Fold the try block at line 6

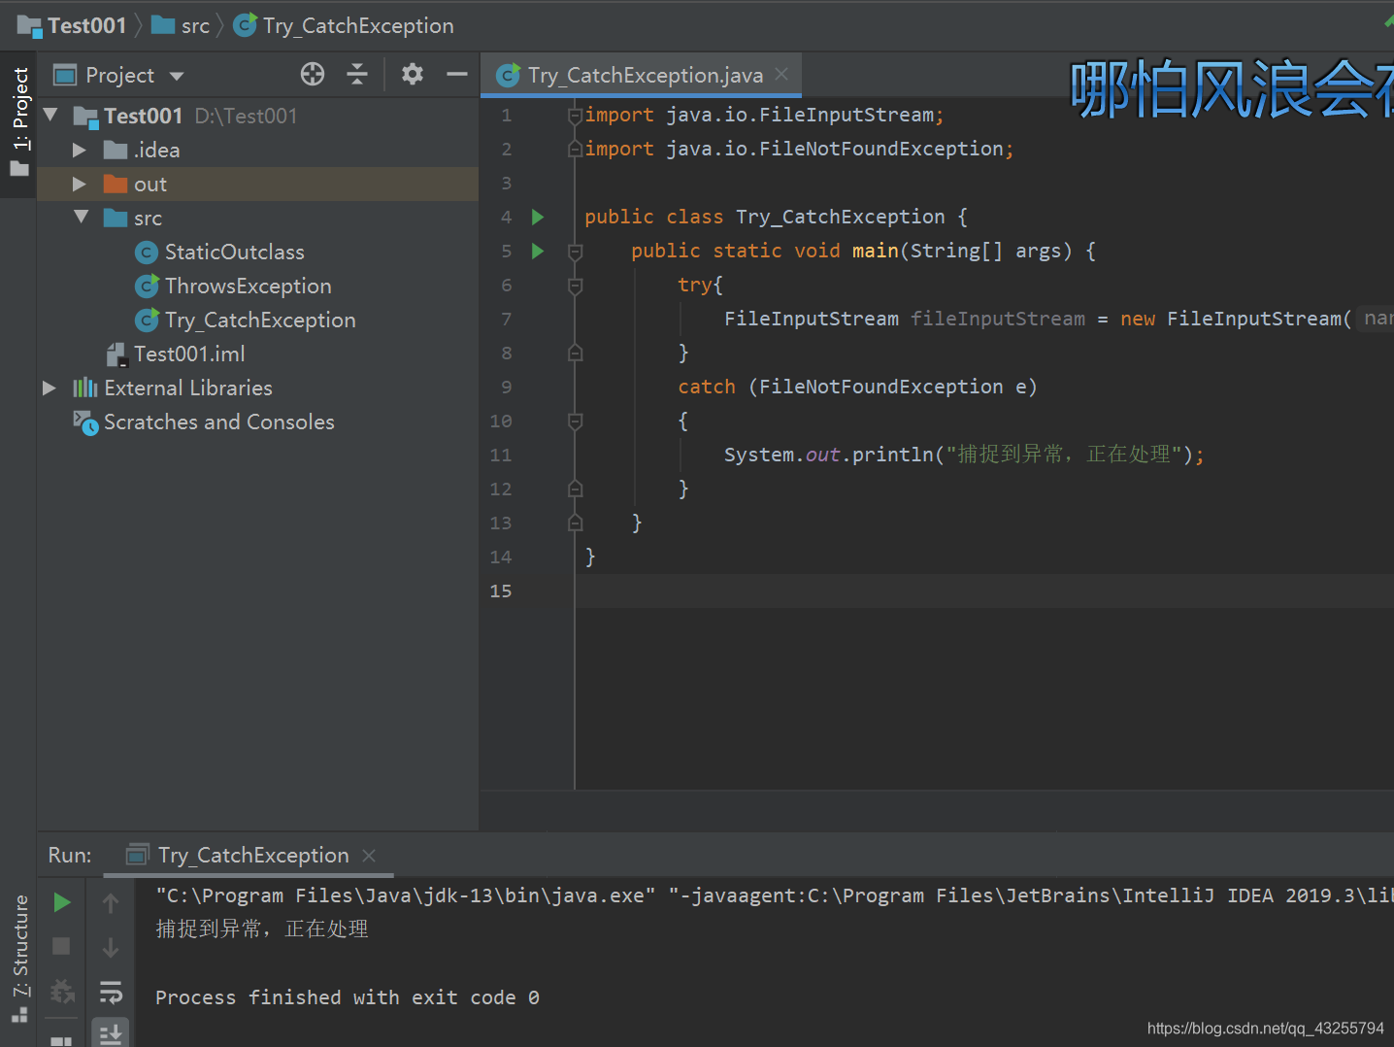575,286
